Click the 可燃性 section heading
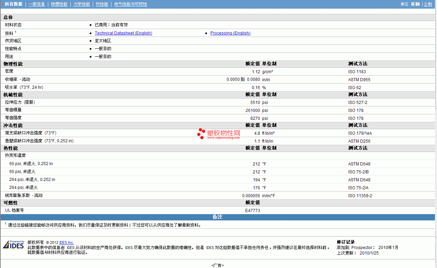437x268 pixels. pyautogui.click(x=11, y=203)
